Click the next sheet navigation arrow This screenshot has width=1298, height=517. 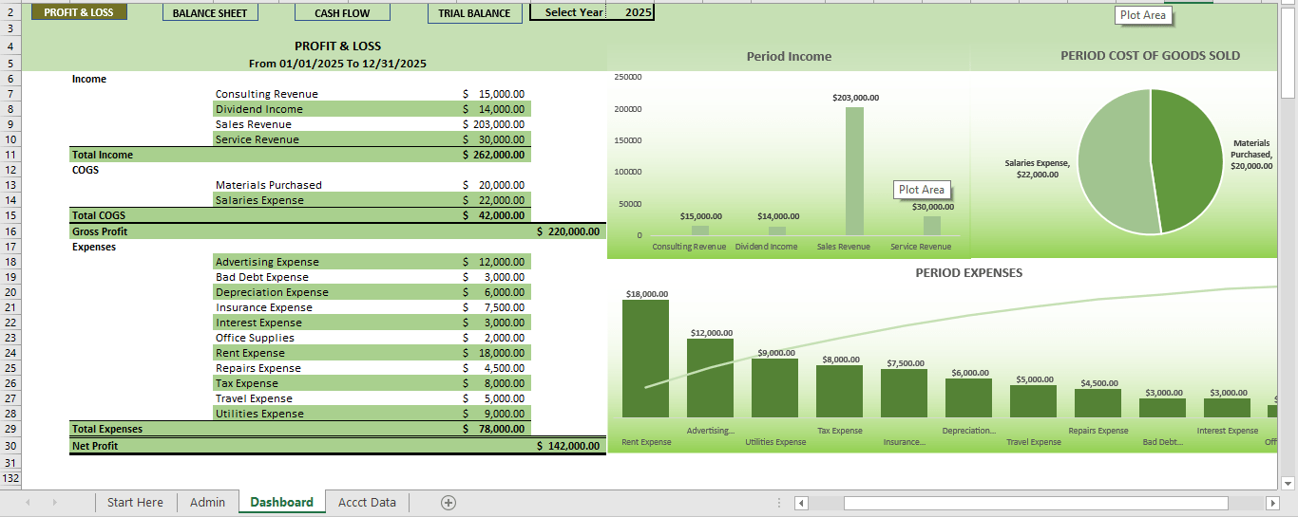tap(54, 503)
